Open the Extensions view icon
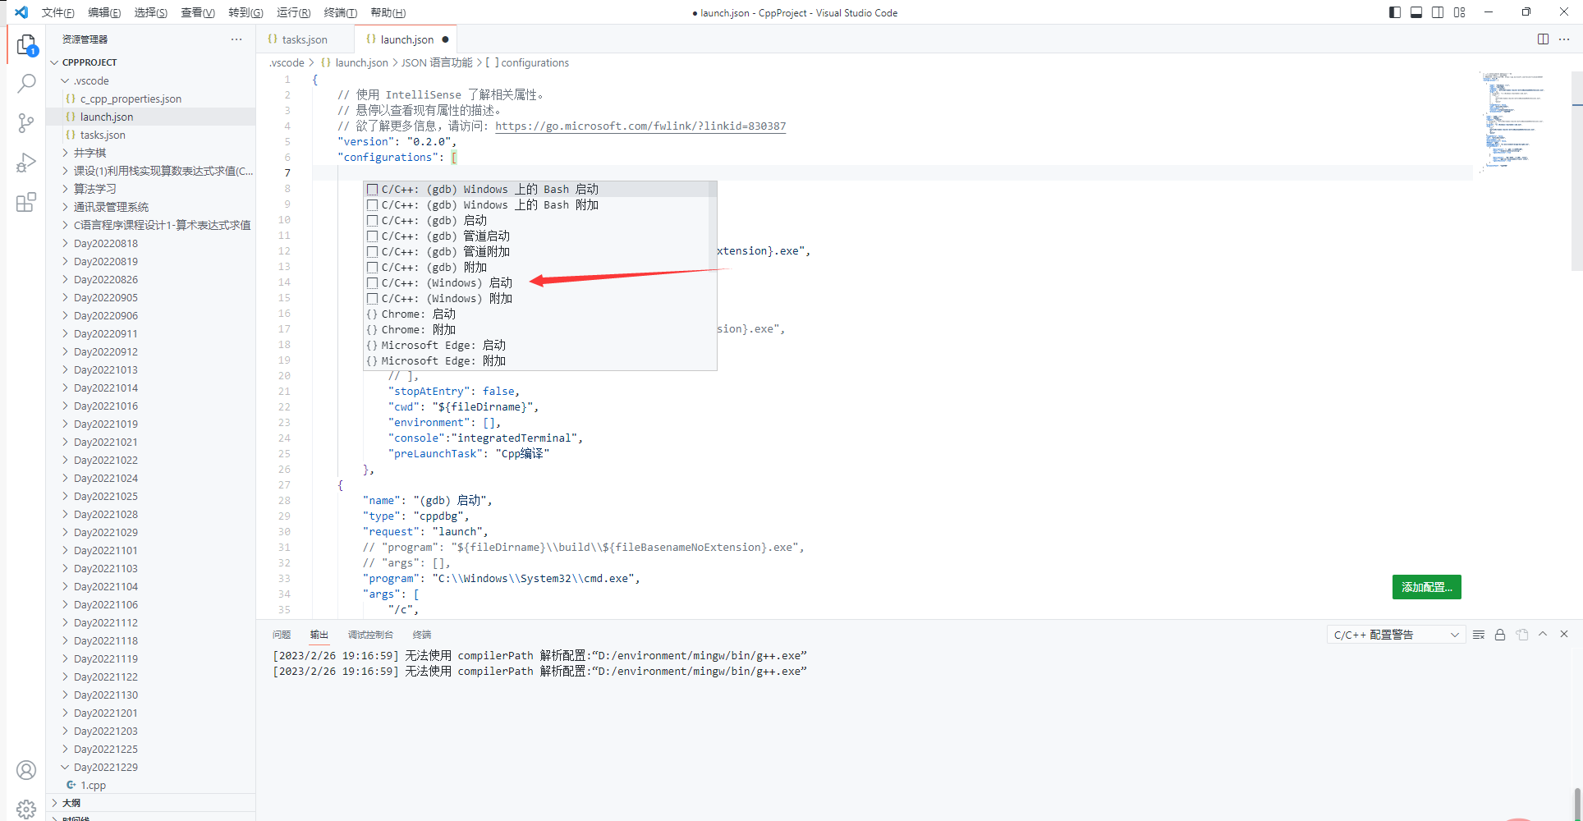The image size is (1583, 821). click(26, 202)
